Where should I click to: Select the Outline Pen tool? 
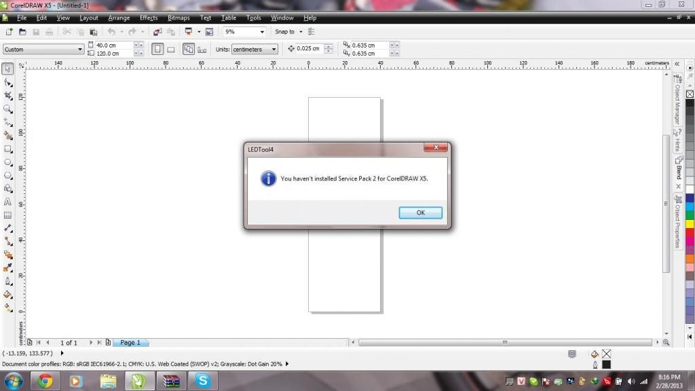coord(7,282)
